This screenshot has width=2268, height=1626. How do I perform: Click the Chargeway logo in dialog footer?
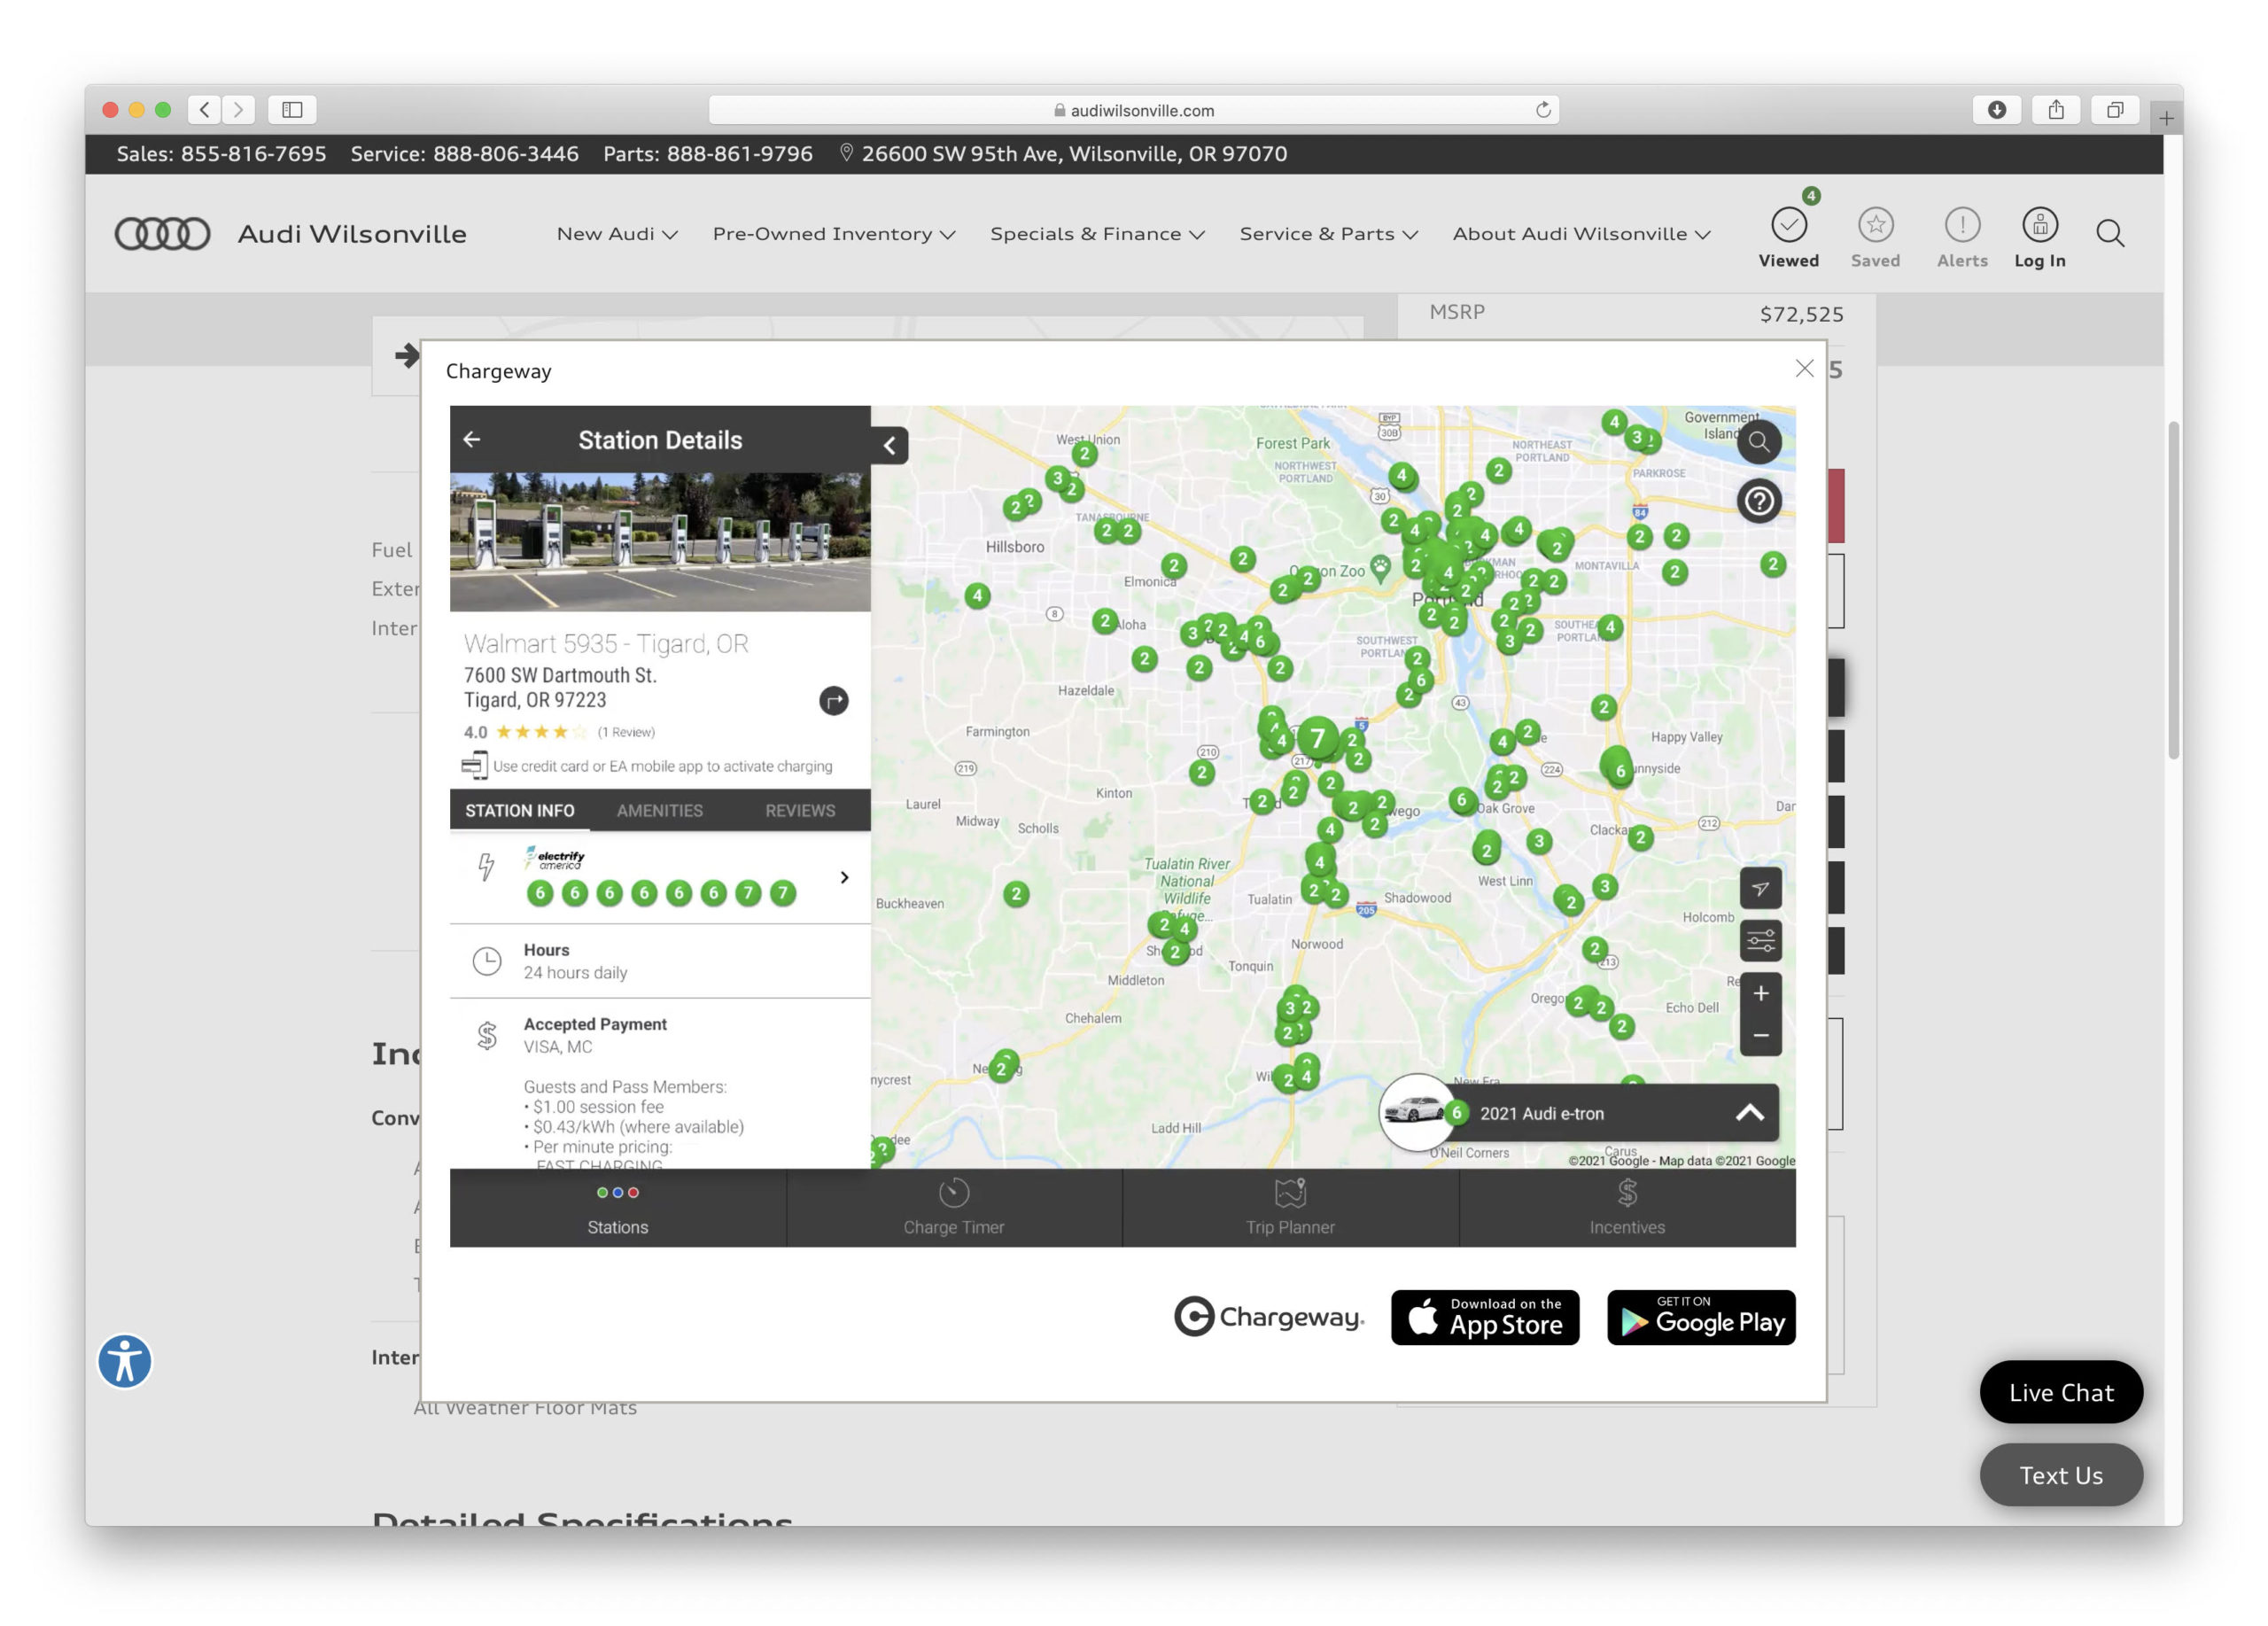click(x=1268, y=1317)
